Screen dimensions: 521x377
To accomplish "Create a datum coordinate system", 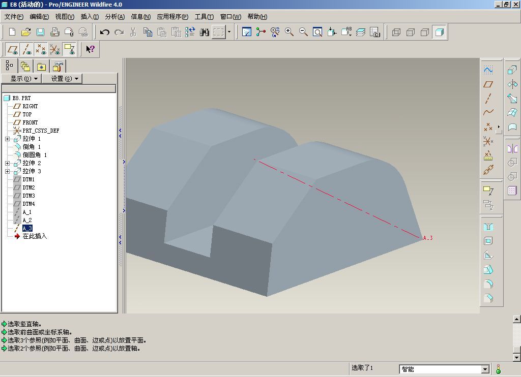I will click(488, 141).
